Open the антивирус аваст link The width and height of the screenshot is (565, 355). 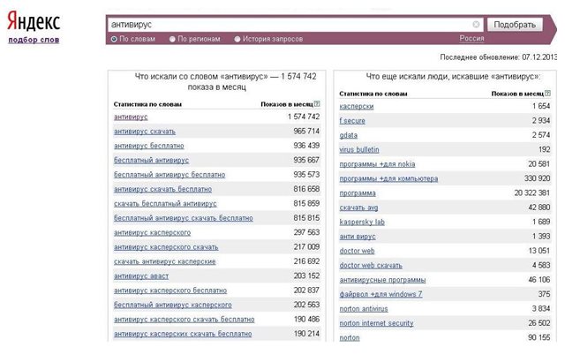[141, 276]
